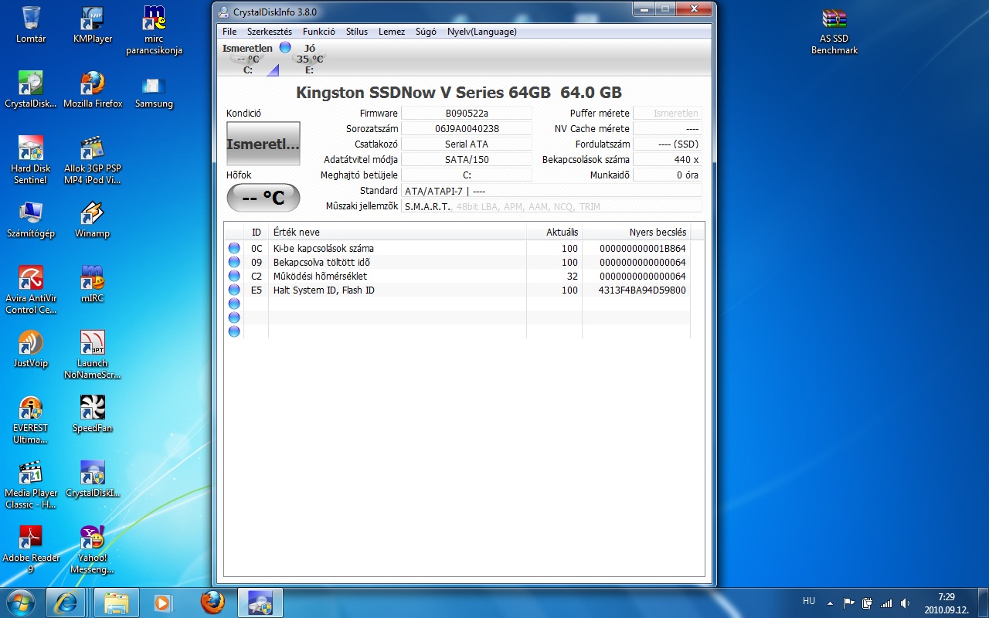Open the Hard Disk Sentinel desktop icon

(31, 160)
